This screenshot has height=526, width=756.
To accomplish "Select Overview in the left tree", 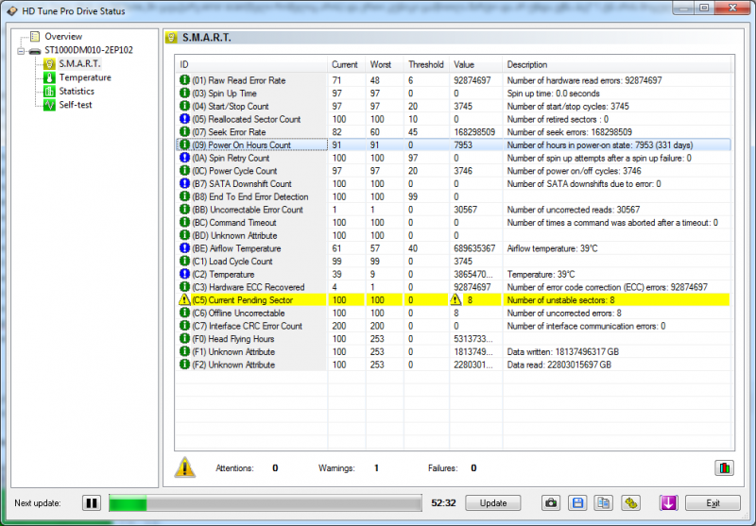I will [63, 37].
